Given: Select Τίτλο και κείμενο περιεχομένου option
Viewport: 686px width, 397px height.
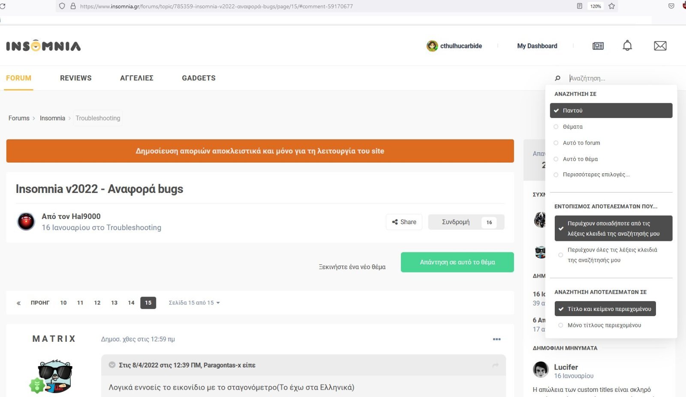Looking at the screenshot, I should pyautogui.click(x=605, y=309).
